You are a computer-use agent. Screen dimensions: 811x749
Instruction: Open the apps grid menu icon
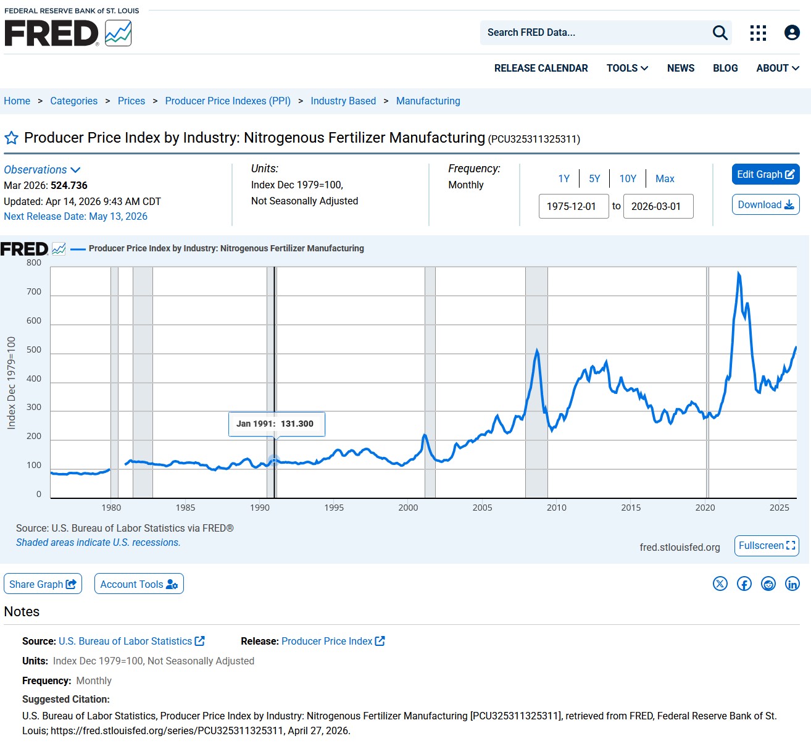758,33
